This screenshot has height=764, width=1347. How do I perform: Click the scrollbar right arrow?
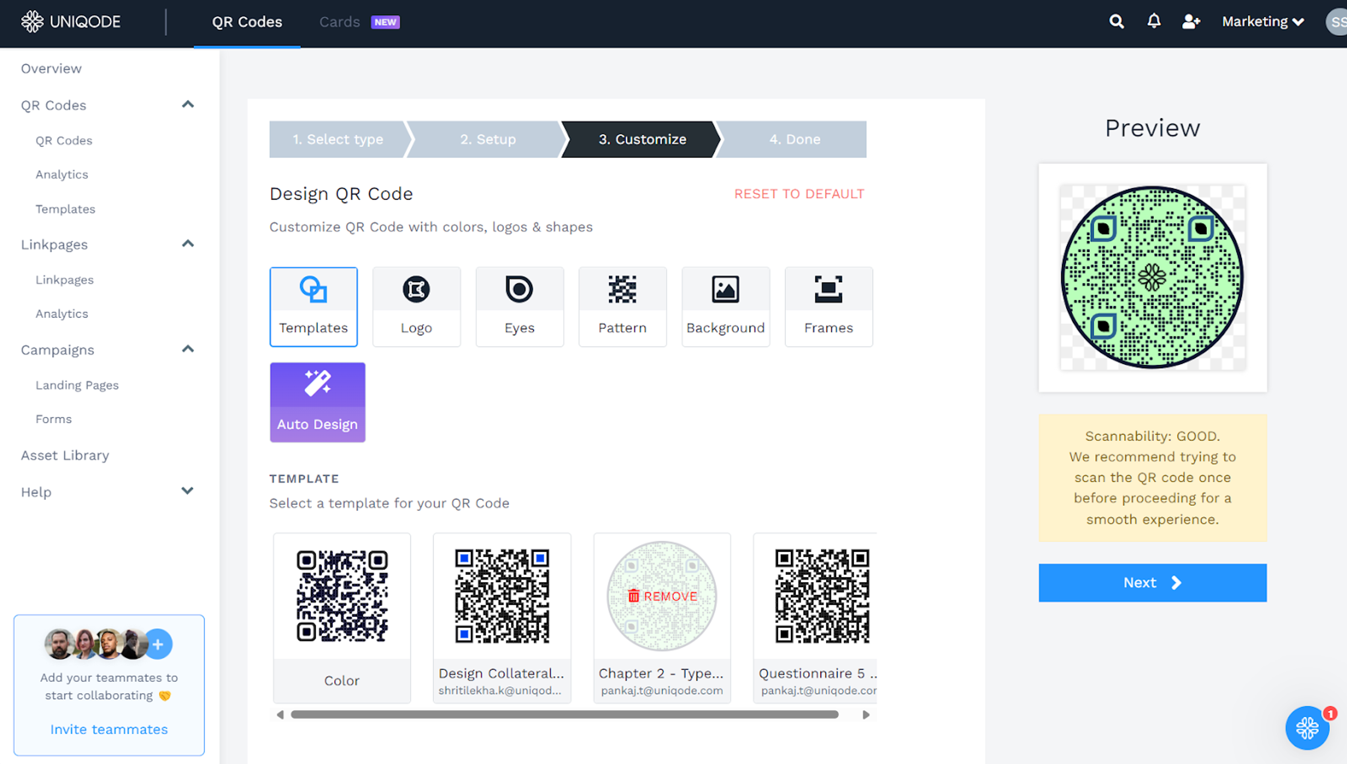point(866,715)
